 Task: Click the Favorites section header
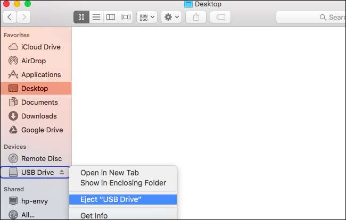(x=17, y=35)
